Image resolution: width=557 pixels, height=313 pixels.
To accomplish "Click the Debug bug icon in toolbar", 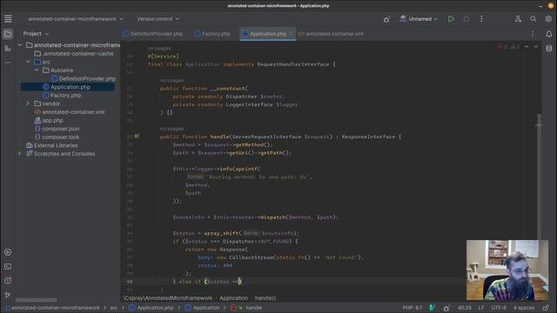I will point(466,19).
